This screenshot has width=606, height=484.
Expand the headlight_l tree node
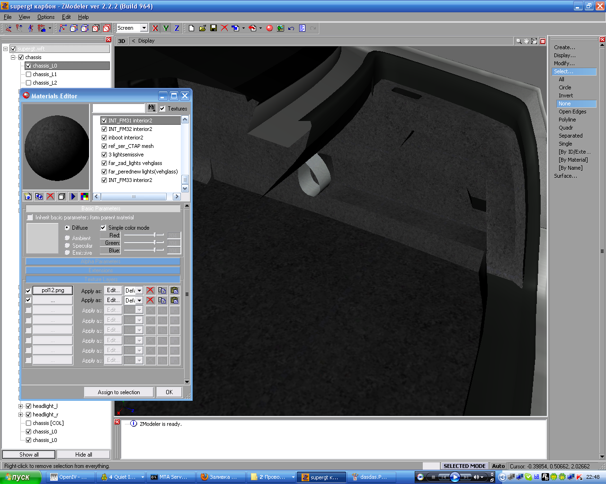tap(21, 406)
